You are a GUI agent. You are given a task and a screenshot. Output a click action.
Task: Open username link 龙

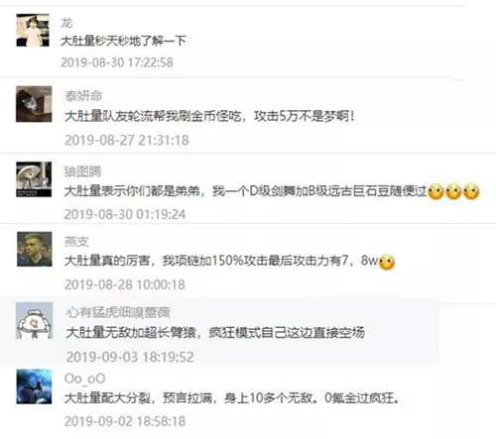[66, 23]
